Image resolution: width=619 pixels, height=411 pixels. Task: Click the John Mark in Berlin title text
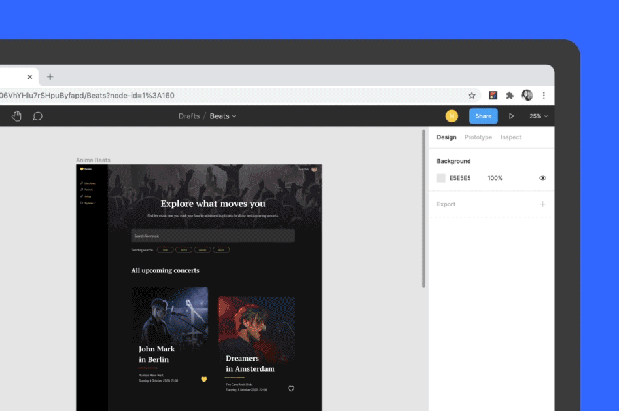(157, 354)
